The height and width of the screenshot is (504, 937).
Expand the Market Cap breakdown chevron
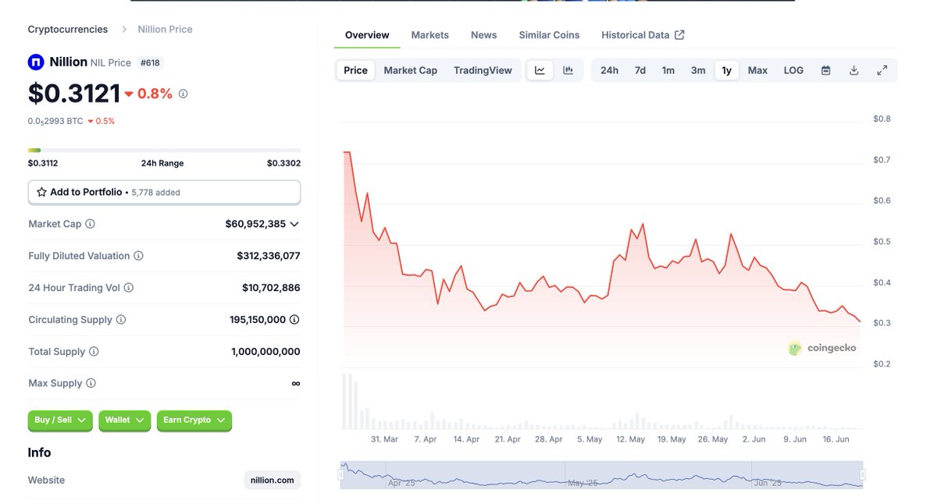pos(294,224)
